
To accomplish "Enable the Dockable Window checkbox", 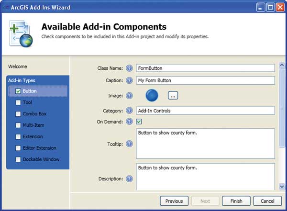I will pos(18,159).
